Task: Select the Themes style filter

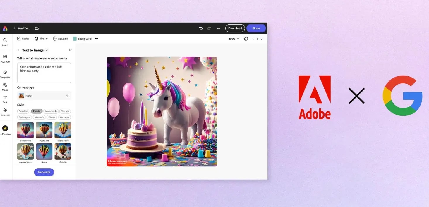Action: click(65, 111)
